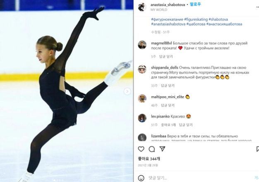259x182 pixels.
Task: Like the post with heart icon
Action: [x=141, y=149]
